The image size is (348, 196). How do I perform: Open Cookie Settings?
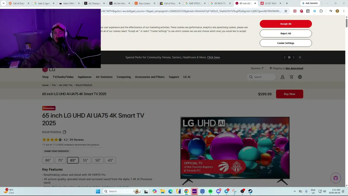286,43
